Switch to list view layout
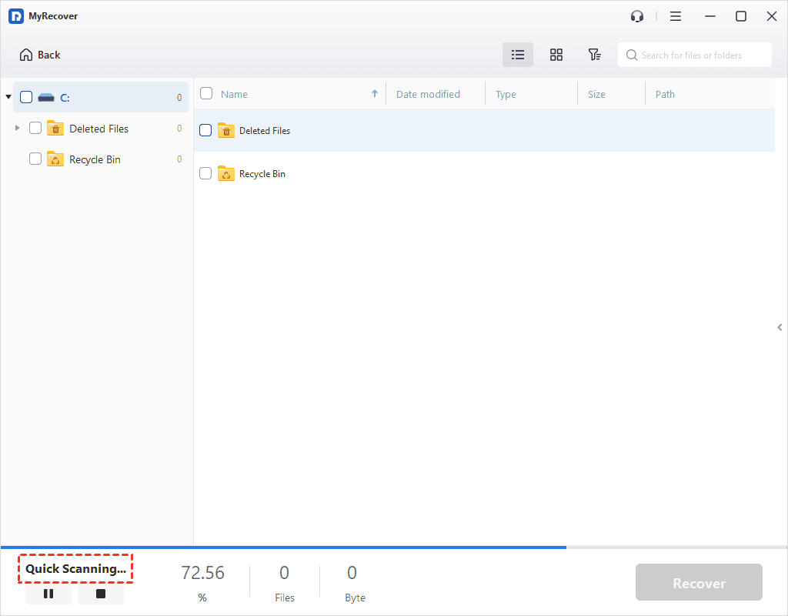This screenshot has width=788, height=616. [x=517, y=54]
